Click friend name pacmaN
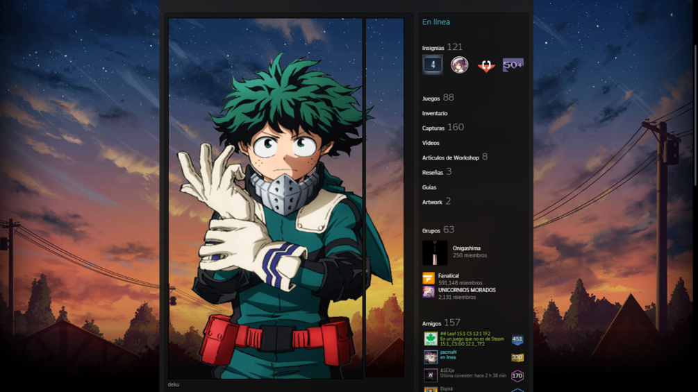 [x=448, y=352]
